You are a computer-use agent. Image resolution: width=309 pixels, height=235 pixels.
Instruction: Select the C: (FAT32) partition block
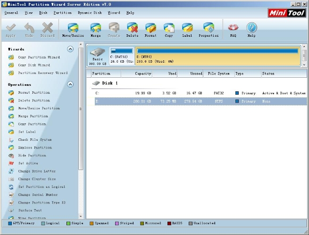coord(122,56)
